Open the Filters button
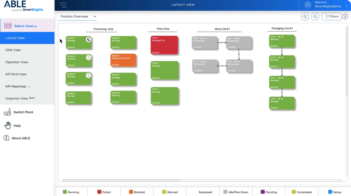 tap(331, 16)
